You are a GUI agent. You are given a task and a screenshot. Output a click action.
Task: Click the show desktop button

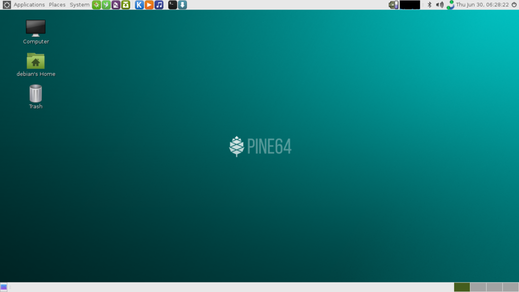(4, 287)
